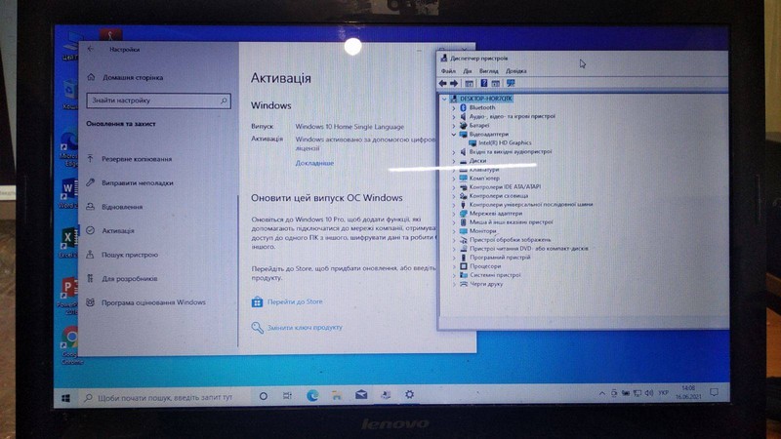Open Для розробників settings page

(x=122, y=278)
